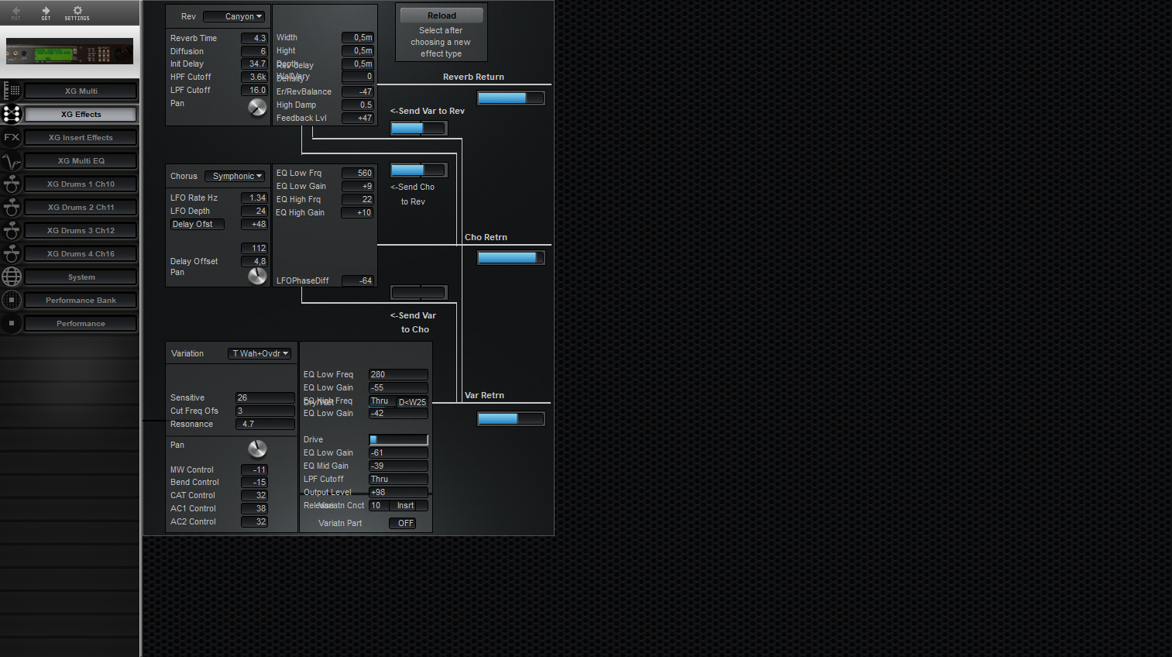Click the XG Multi EQ curve icon

[12, 161]
